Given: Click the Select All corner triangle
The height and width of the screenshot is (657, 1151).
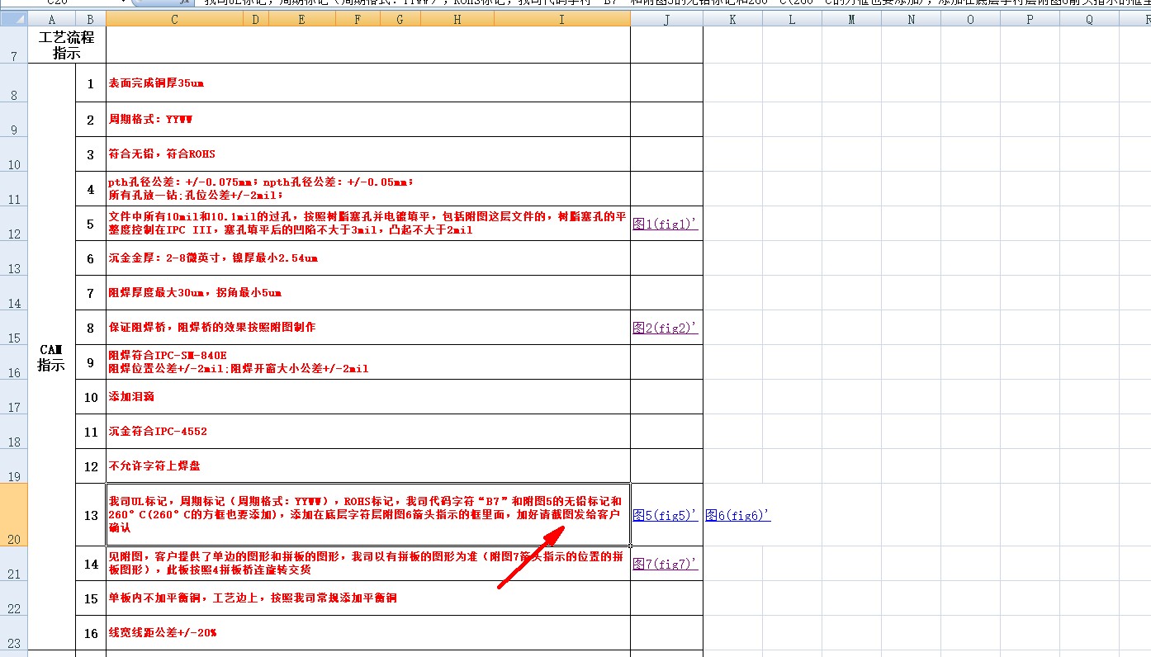Looking at the screenshot, I should tap(14, 20).
